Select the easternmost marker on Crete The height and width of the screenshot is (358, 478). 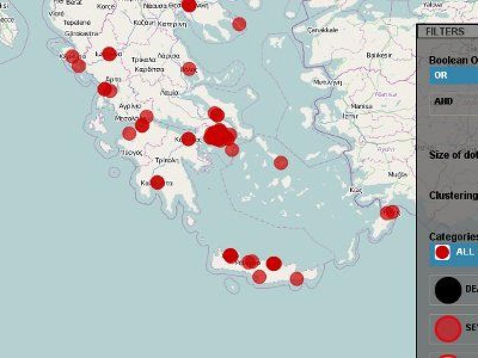click(x=297, y=279)
